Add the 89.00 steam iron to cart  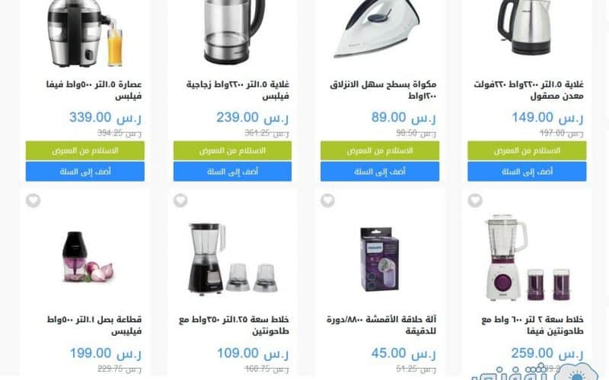[x=380, y=172]
